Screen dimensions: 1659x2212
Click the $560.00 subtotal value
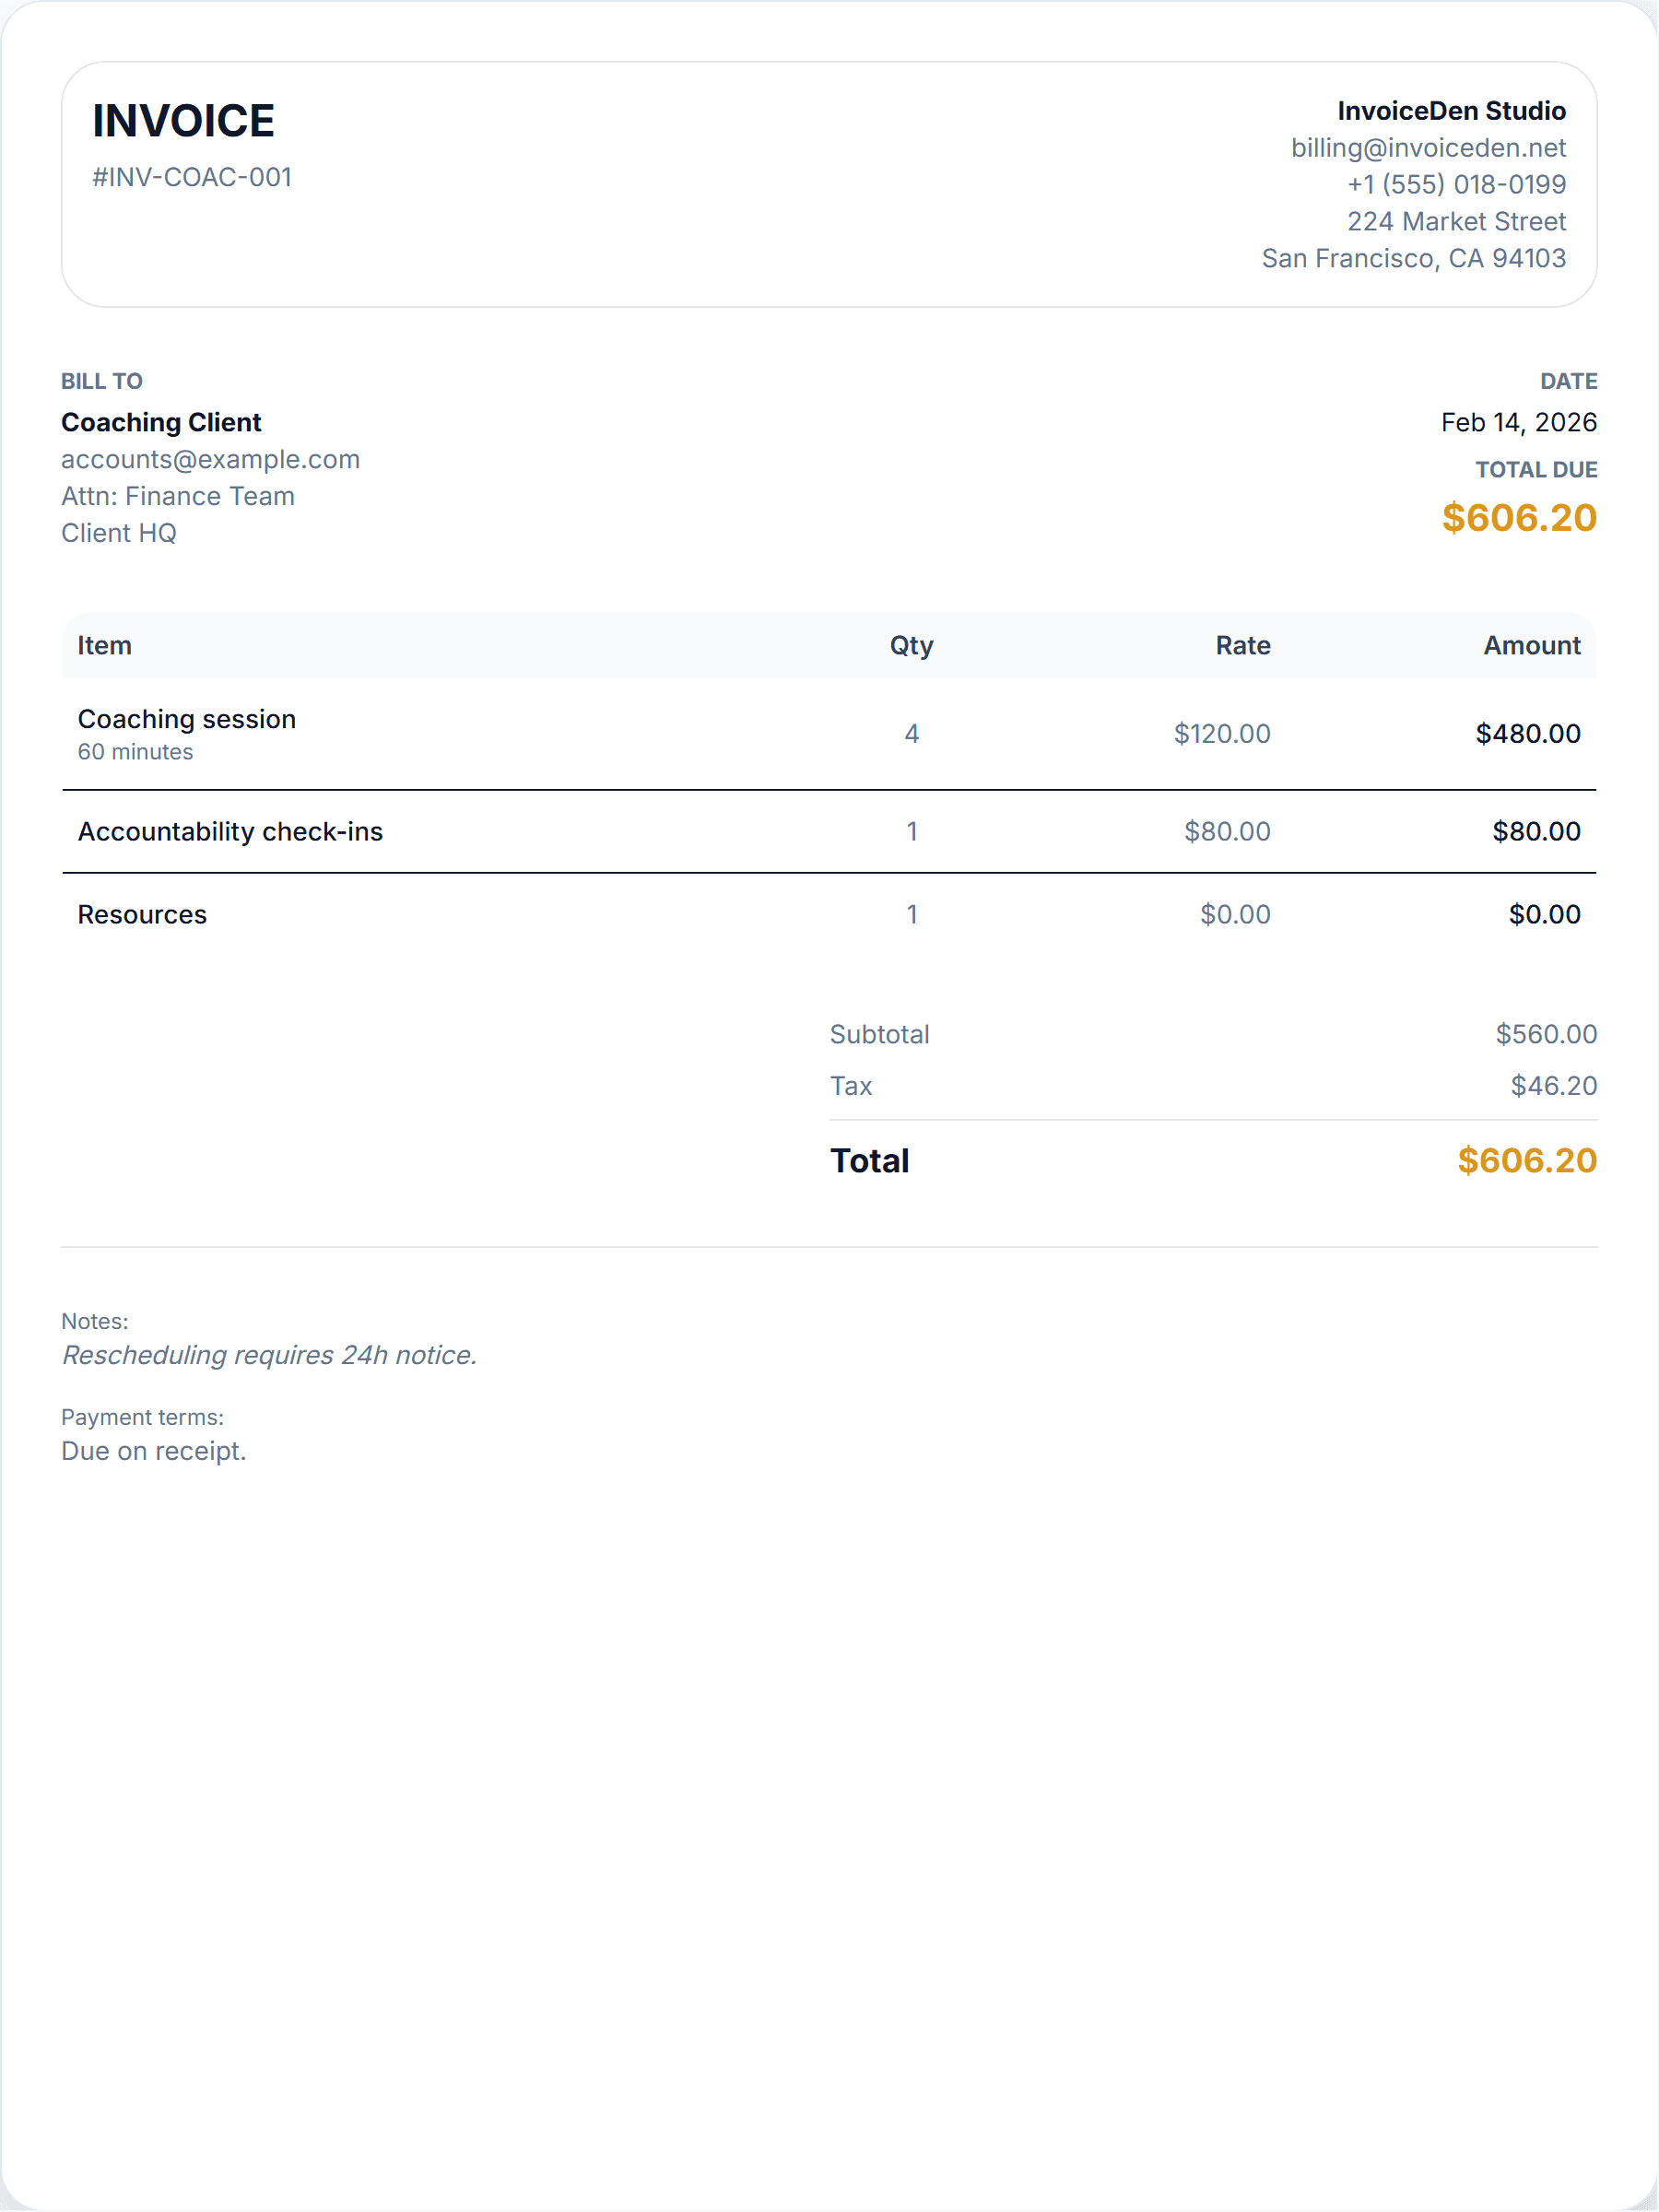click(1545, 1034)
